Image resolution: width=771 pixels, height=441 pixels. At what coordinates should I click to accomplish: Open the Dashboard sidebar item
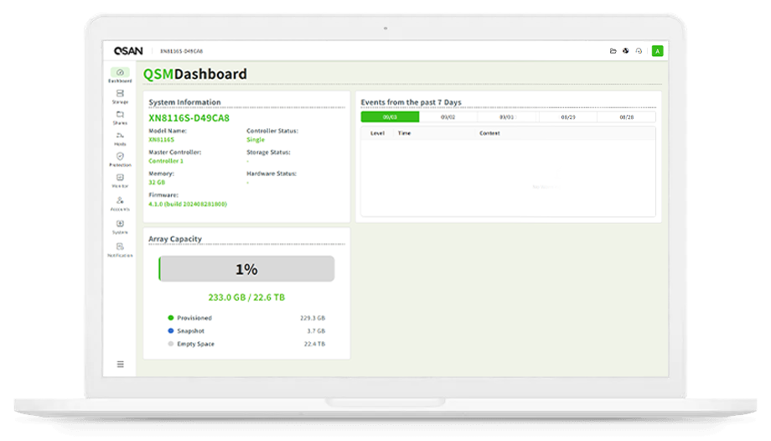tap(120, 75)
